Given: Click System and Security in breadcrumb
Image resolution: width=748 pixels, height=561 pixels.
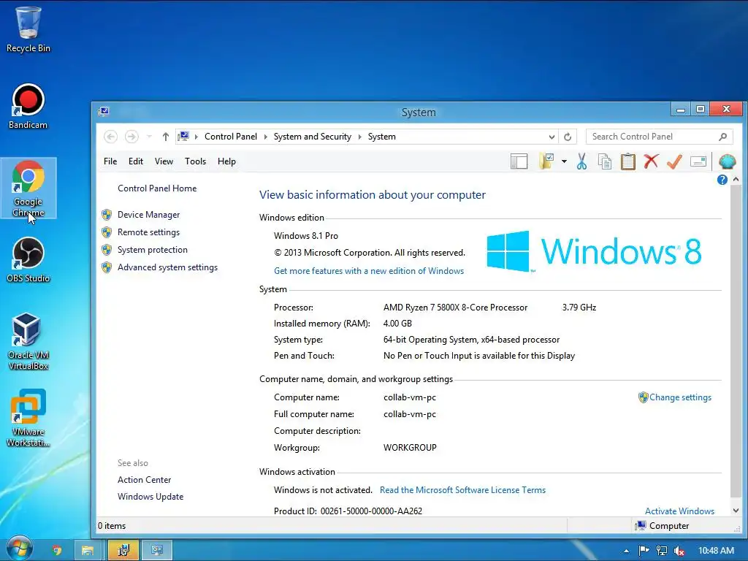Looking at the screenshot, I should (313, 137).
